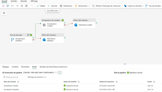Click the pipeline run ID text

[x=38, y=73]
